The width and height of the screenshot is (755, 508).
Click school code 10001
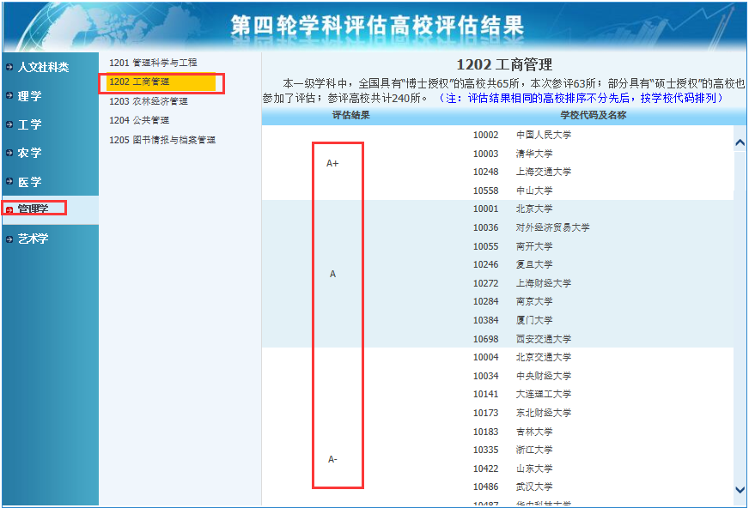[485, 209]
